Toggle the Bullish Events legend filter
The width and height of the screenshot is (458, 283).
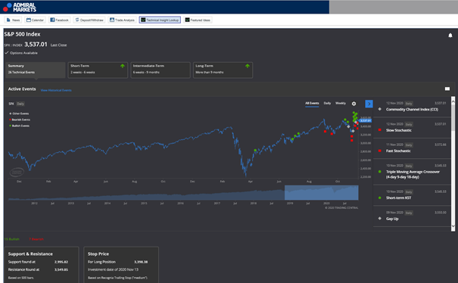(20, 126)
